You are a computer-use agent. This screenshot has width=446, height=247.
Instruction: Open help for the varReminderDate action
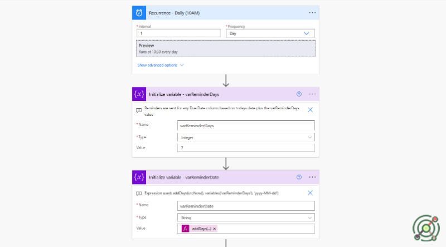(299, 177)
